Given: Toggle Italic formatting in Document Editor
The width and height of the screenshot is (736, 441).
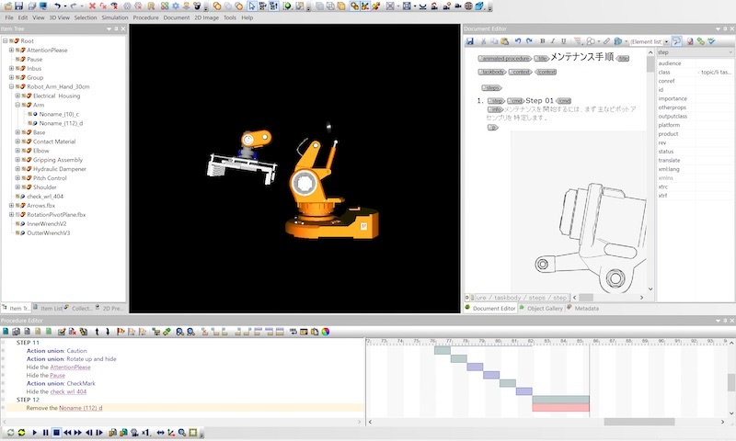Looking at the screenshot, I should tap(552, 41).
